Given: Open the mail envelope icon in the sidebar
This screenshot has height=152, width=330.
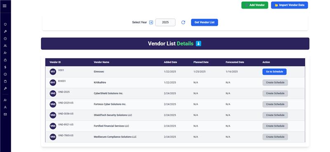Looking at the screenshot, I should pos(5,115).
